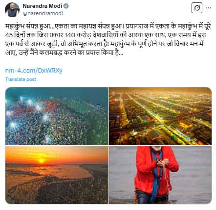Screen dimensions: 216x210
Task: Click the blue scarf in photo
Action: (156, 175)
